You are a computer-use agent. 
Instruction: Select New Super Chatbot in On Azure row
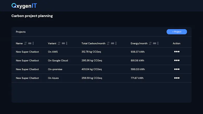(x=27, y=78)
